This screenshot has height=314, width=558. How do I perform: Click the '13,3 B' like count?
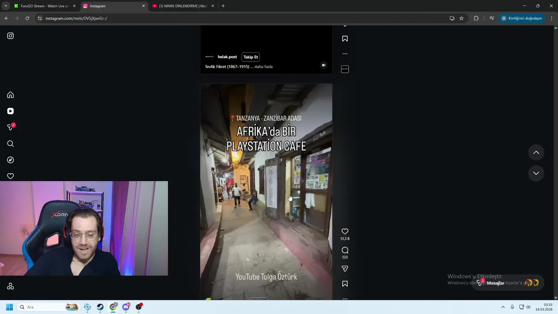(x=345, y=239)
